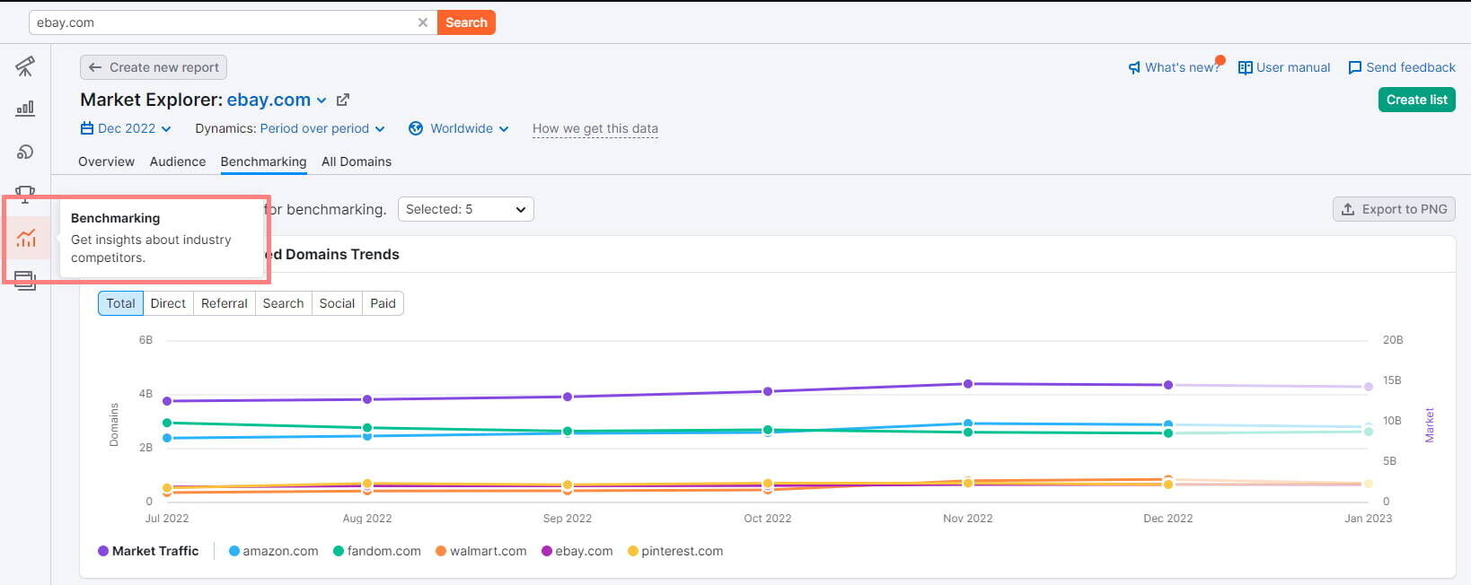Viewport: 1471px width, 585px height.
Task: Open the ebay.com domain dropdown in the title
Action: [x=277, y=100]
